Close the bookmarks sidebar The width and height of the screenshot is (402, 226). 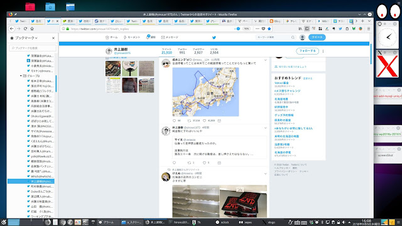pyautogui.click(x=53, y=38)
